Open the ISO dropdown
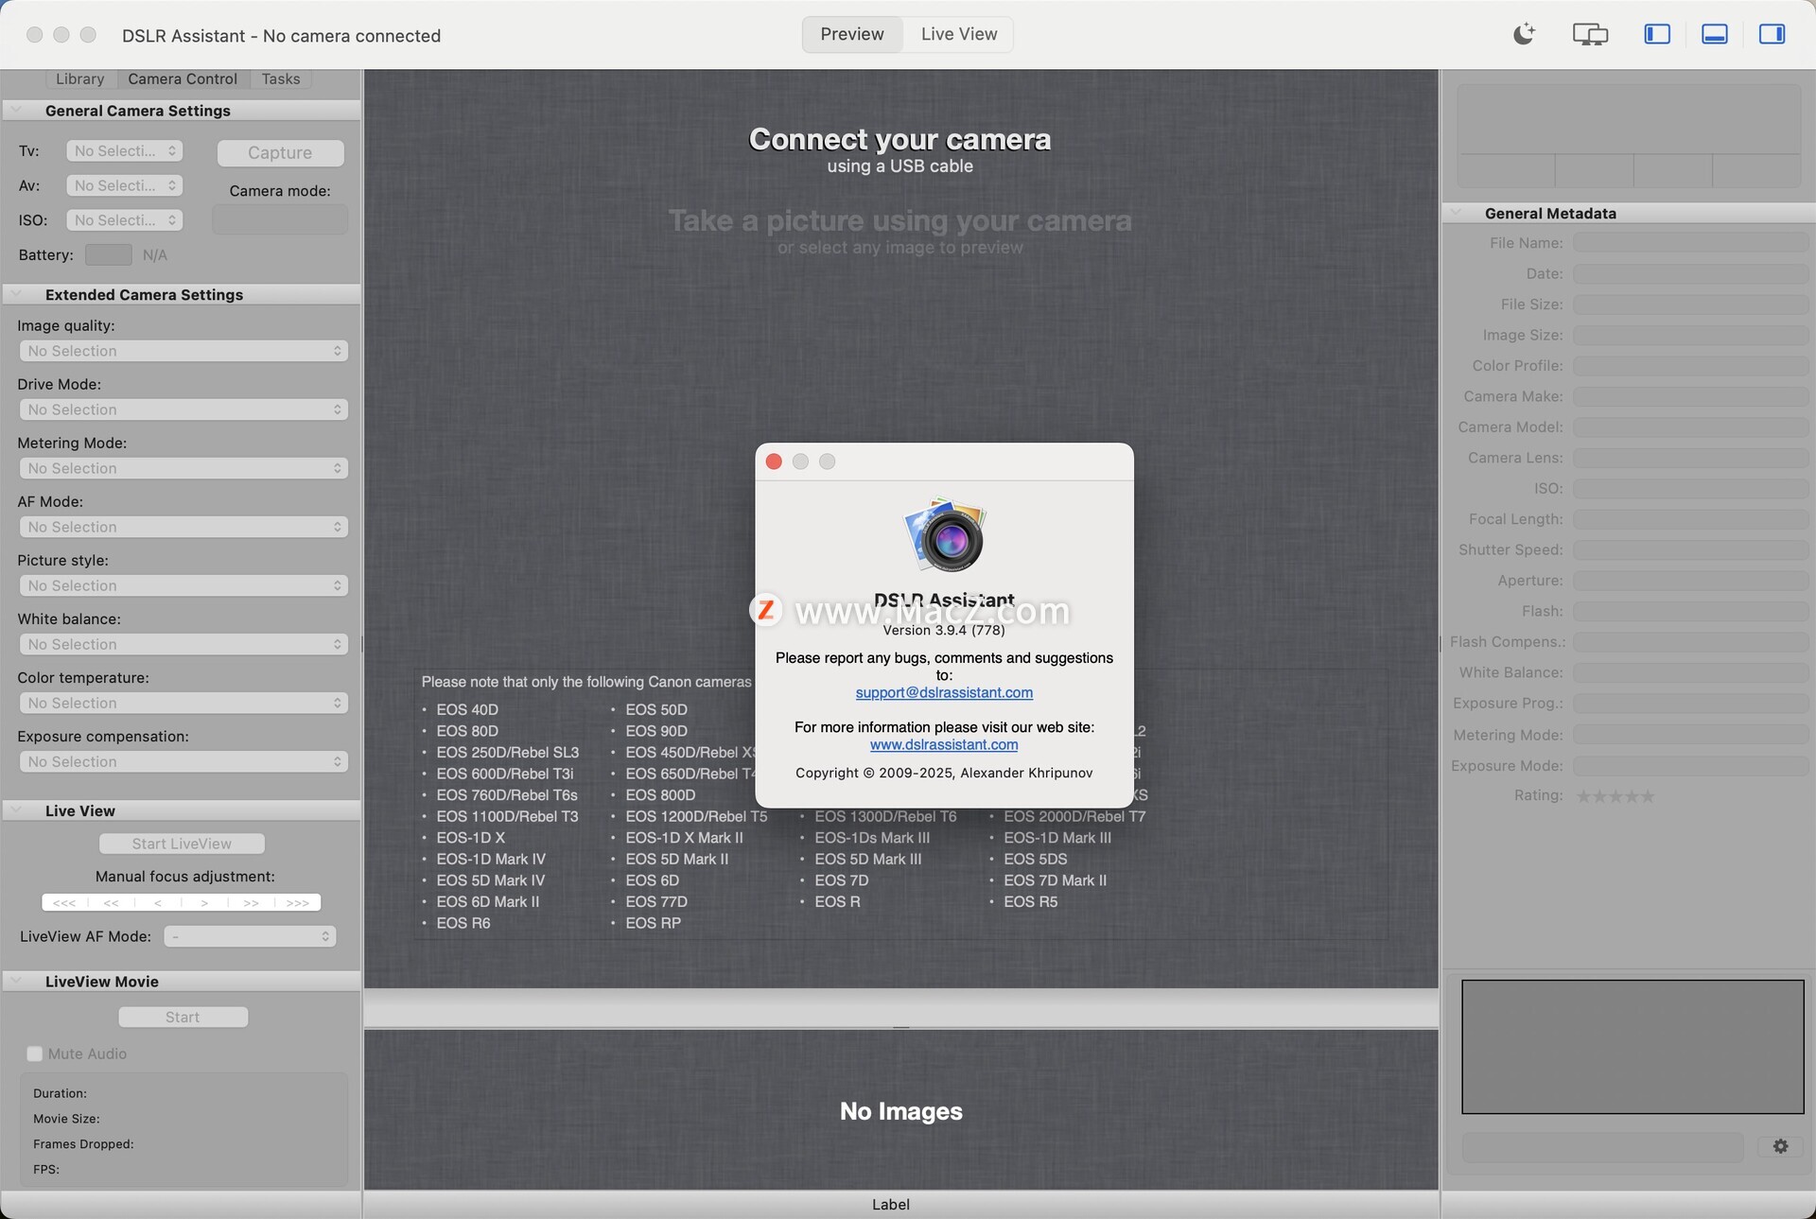The image size is (1816, 1219). (125, 220)
